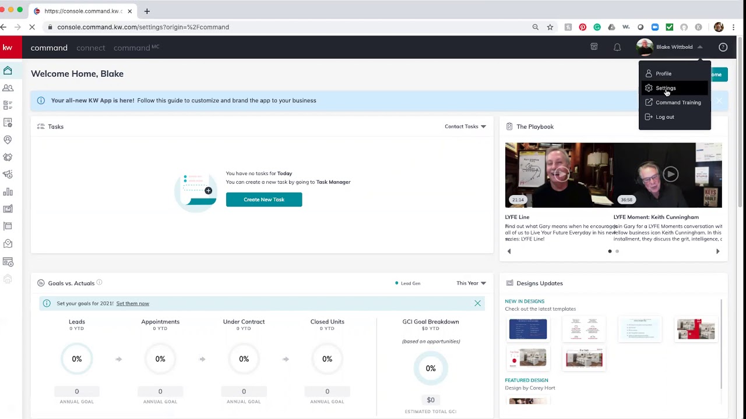Click the Under Contract stage label
This screenshot has height=419, width=746.
coord(244,322)
